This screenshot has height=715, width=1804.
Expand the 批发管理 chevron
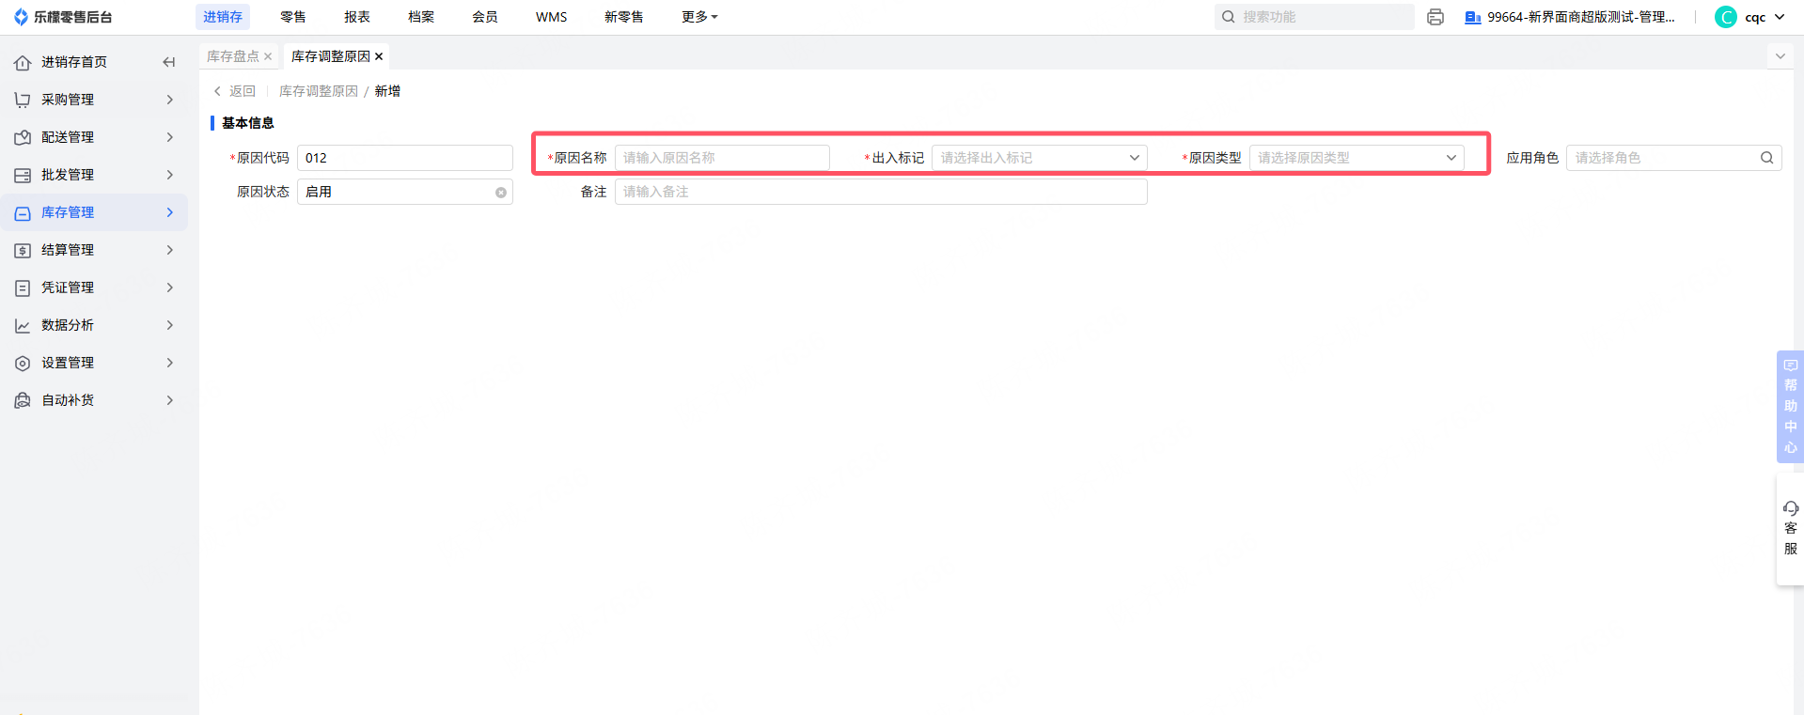point(170,175)
